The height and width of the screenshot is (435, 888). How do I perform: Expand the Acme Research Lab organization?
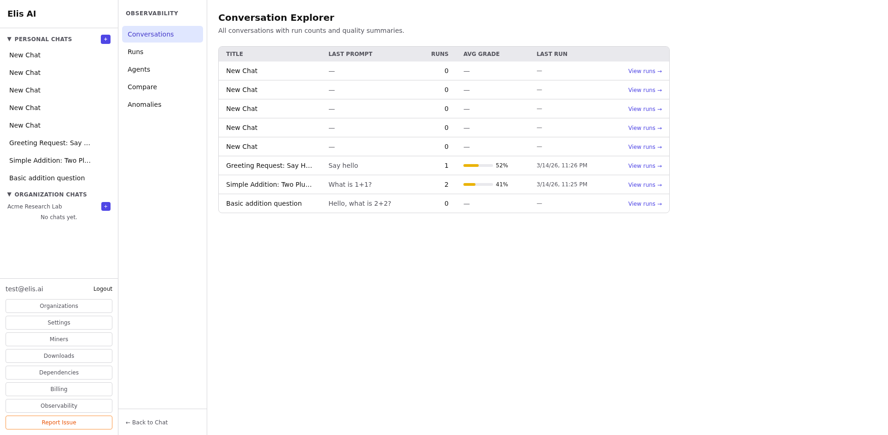point(35,207)
